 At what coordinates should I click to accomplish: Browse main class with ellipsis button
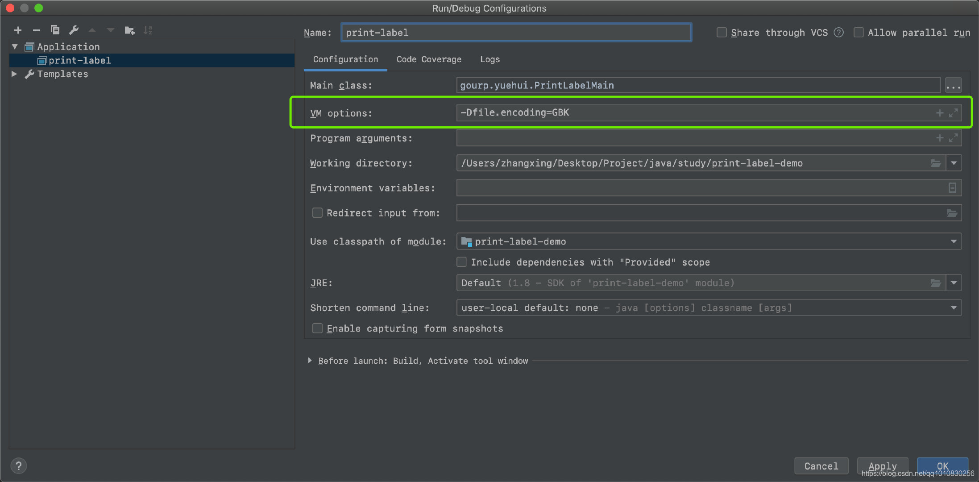(x=953, y=85)
